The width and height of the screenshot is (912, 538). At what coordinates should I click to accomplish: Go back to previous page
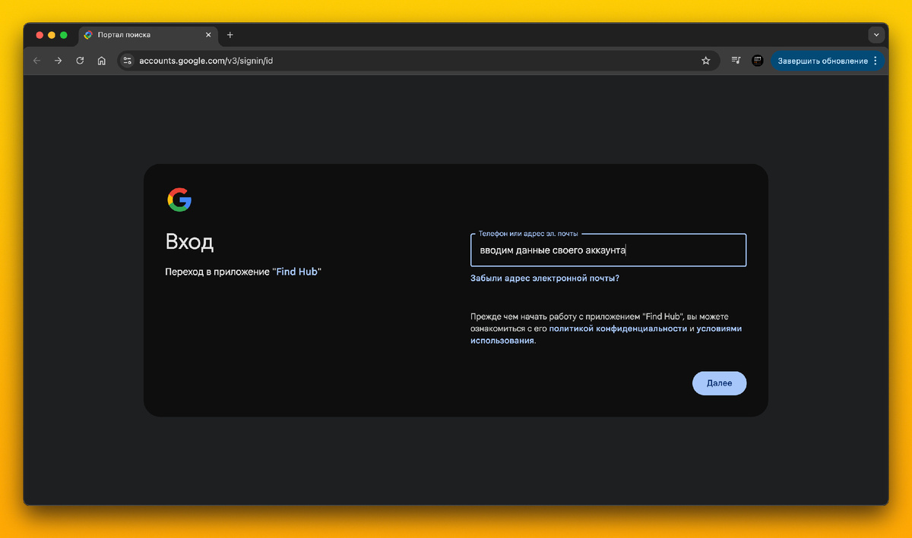[x=37, y=61]
